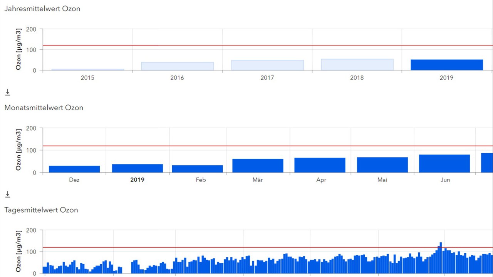Click the highlighted 2019 bar in the yearly chart

coord(447,65)
